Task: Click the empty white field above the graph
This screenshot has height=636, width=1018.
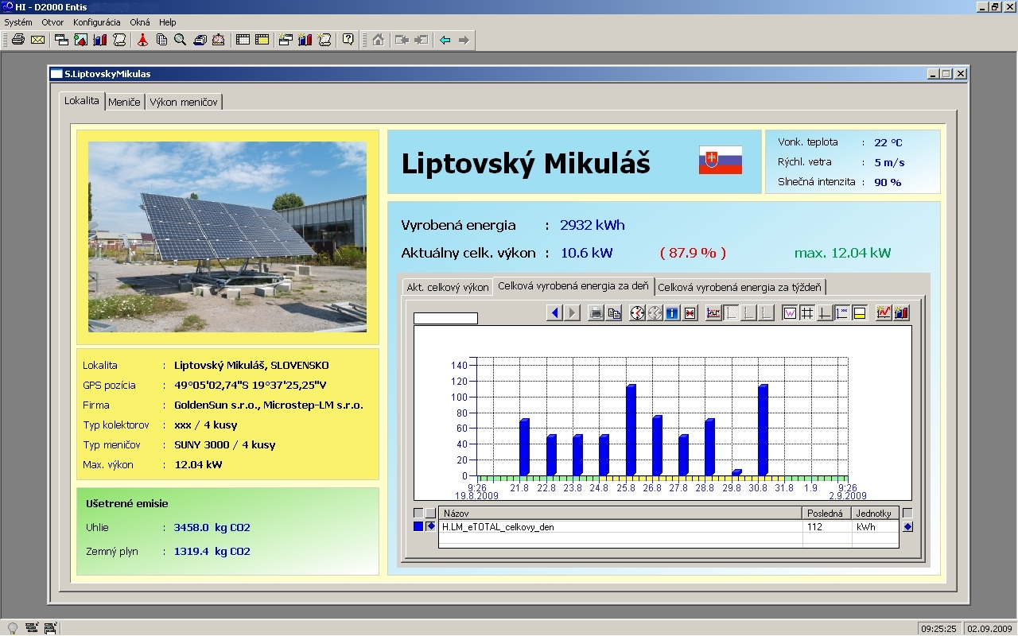Action: [445, 318]
